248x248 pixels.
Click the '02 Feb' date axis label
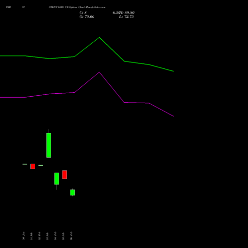[39, 236]
